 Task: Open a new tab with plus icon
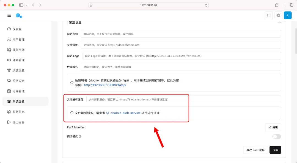point(284,5)
